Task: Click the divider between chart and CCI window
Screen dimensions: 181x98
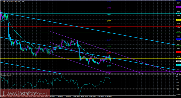Action: tap(88, 74)
